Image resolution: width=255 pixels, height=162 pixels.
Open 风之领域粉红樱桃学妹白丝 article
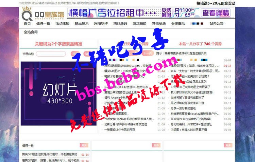(x=187, y=103)
